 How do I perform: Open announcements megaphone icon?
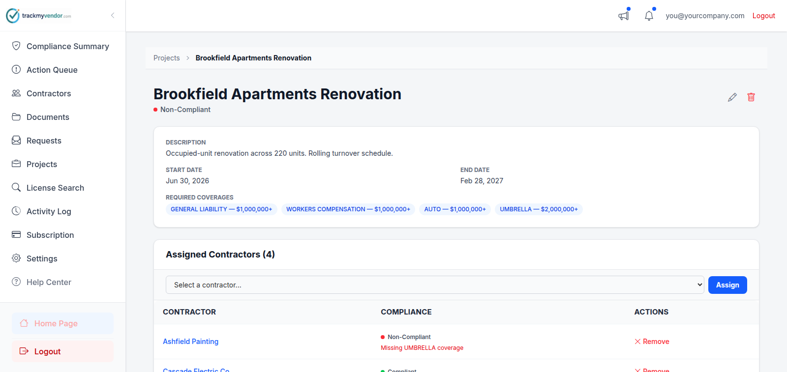[624, 16]
